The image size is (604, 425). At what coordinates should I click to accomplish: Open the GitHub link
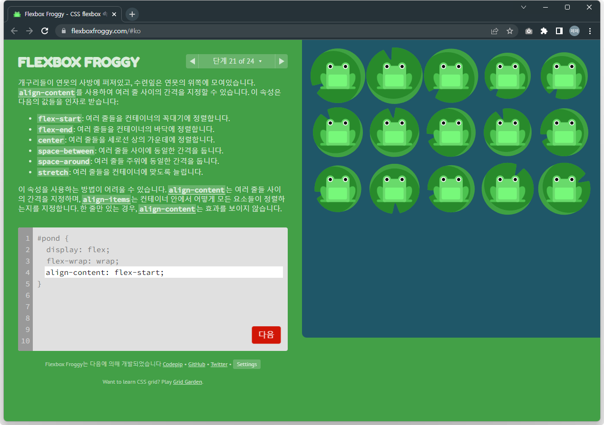click(x=197, y=364)
